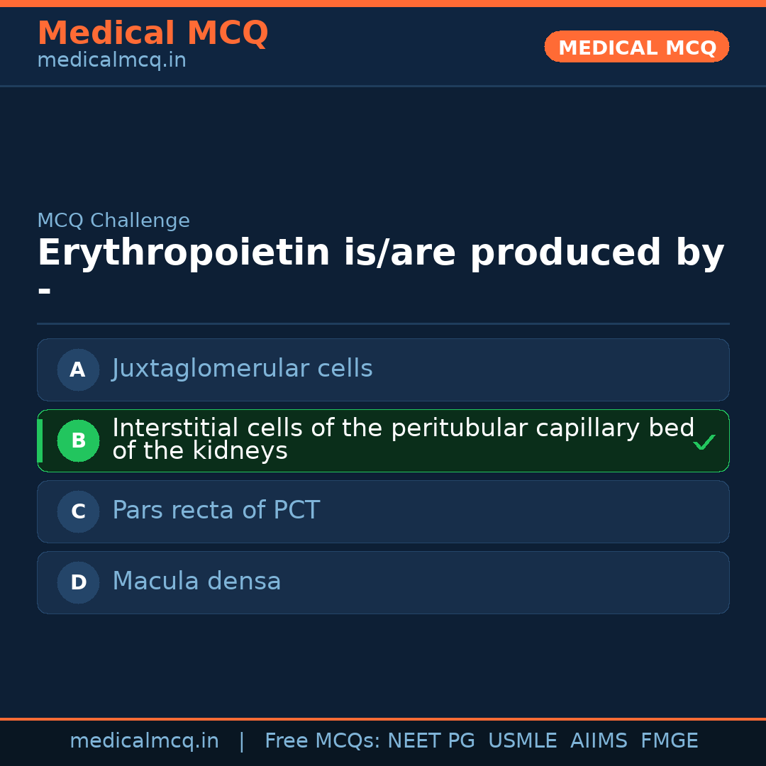Select the C letter circle
766x766 pixels.
point(78,511)
